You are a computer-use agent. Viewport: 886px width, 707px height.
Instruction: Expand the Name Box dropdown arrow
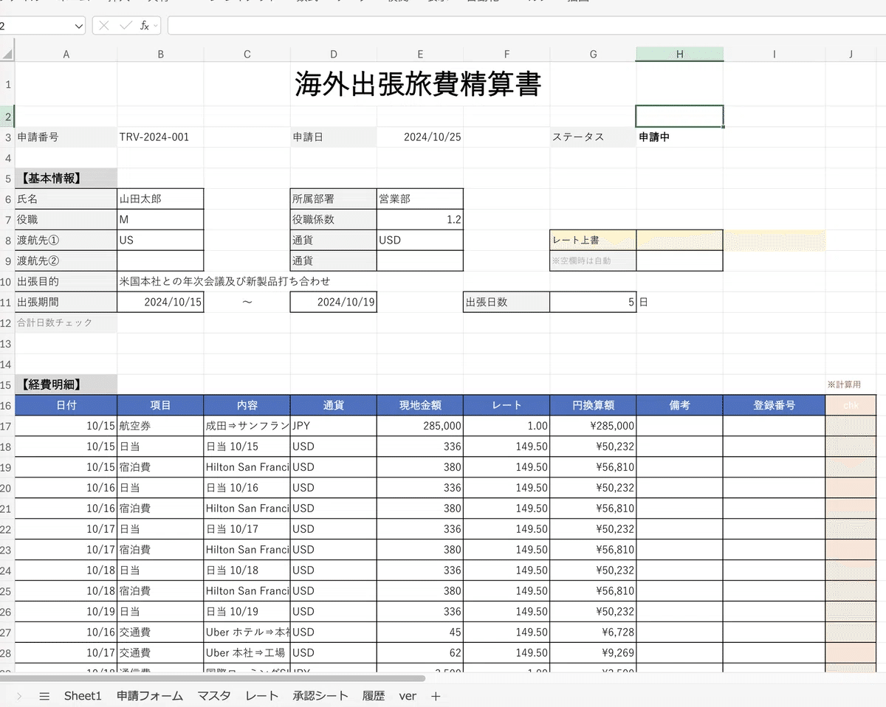pyautogui.click(x=79, y=26)
